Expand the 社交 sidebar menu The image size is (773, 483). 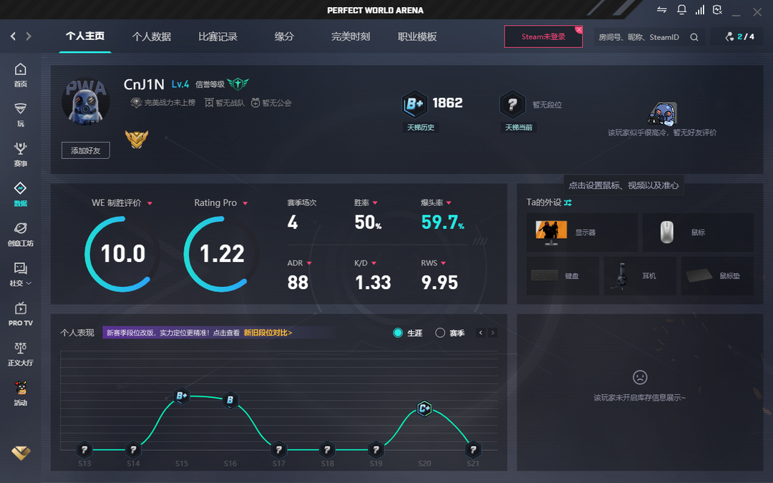pyautogui.click(x=20, y=273)
